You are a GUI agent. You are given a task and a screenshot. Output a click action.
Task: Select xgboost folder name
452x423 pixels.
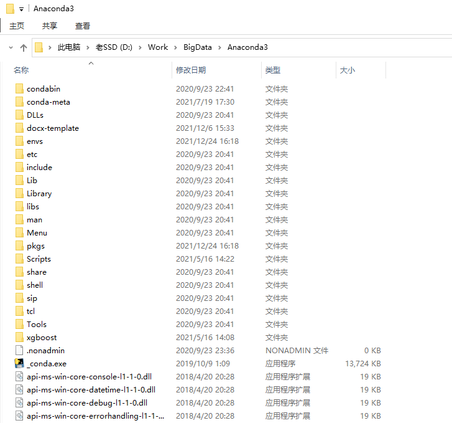[x=42, y=338]
